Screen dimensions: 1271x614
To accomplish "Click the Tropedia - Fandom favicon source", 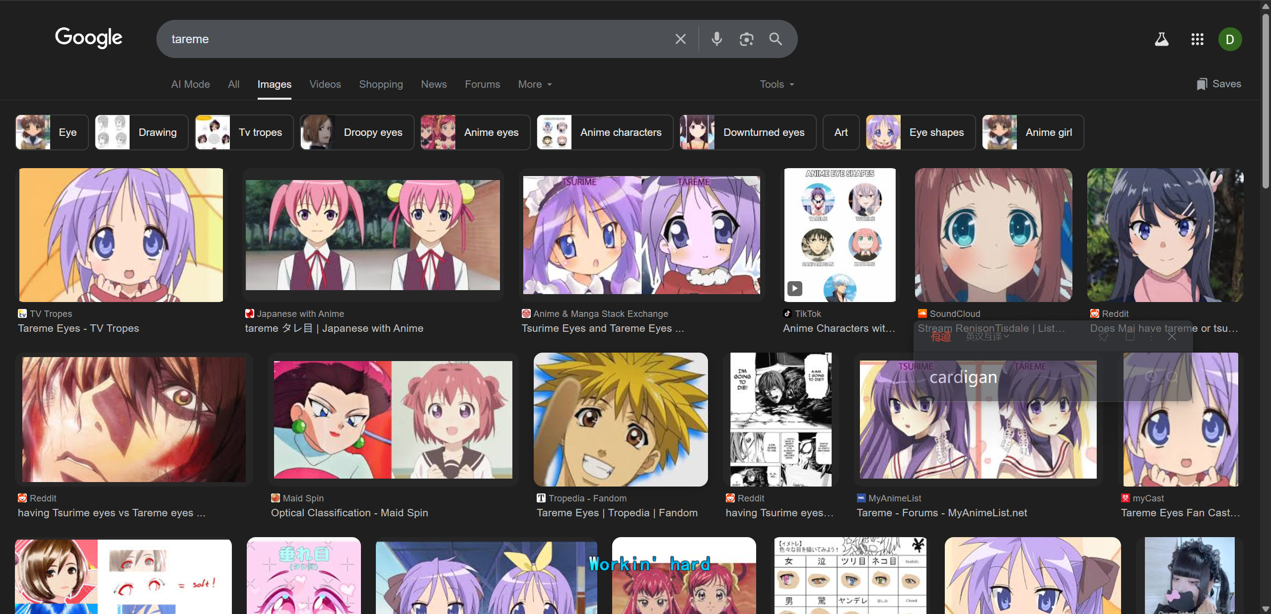I will 541,498.
